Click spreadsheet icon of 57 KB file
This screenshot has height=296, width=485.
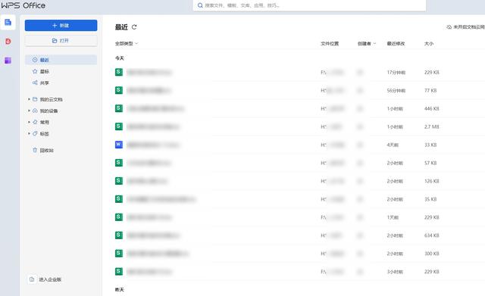pos(119,163)
